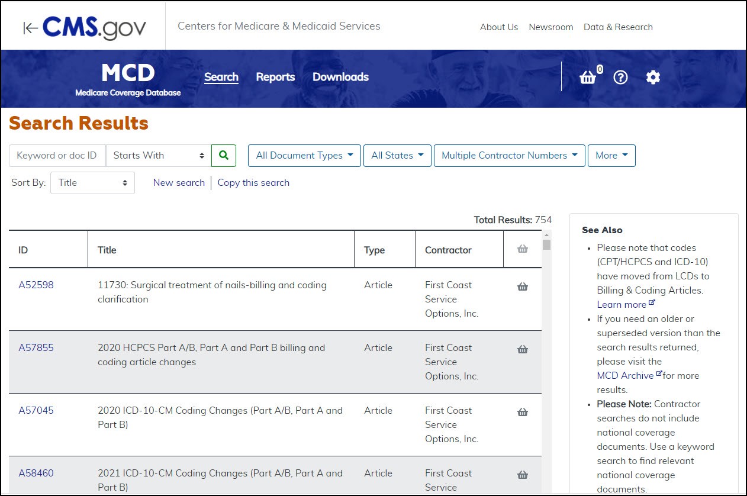Open the MCD Archive link
Viewport: 747px width, 496px height.
coord(626,375)
